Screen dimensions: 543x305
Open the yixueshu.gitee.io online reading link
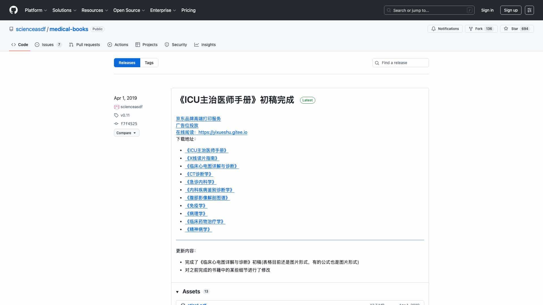(x=212, y=132)
